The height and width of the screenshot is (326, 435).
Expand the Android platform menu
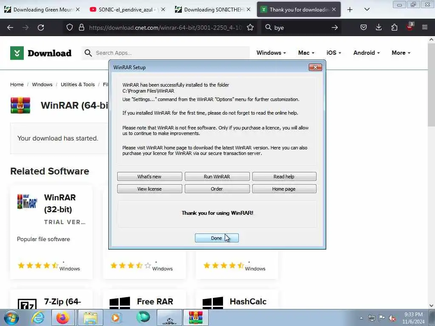367,53
